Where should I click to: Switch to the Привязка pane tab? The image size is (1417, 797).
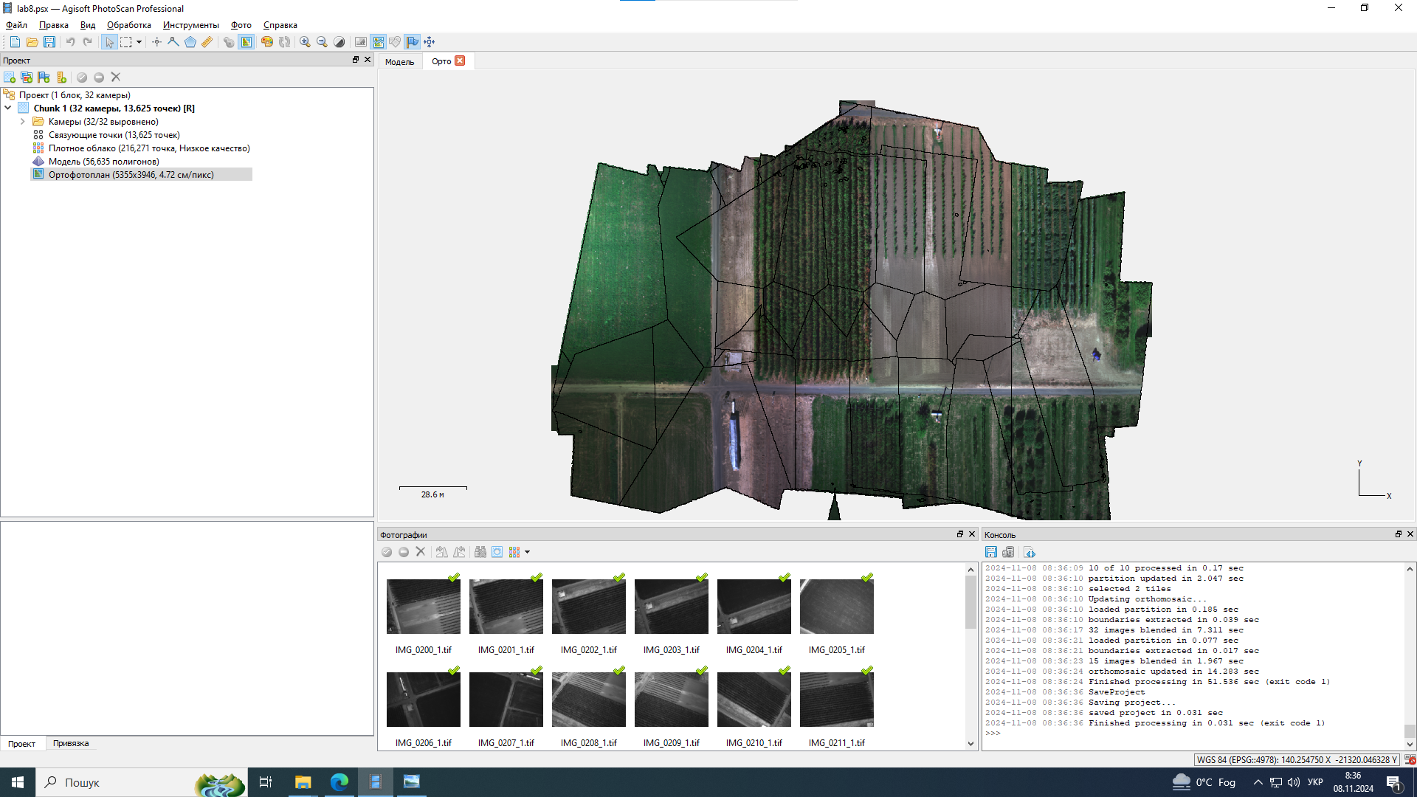(x=71, y=743)
